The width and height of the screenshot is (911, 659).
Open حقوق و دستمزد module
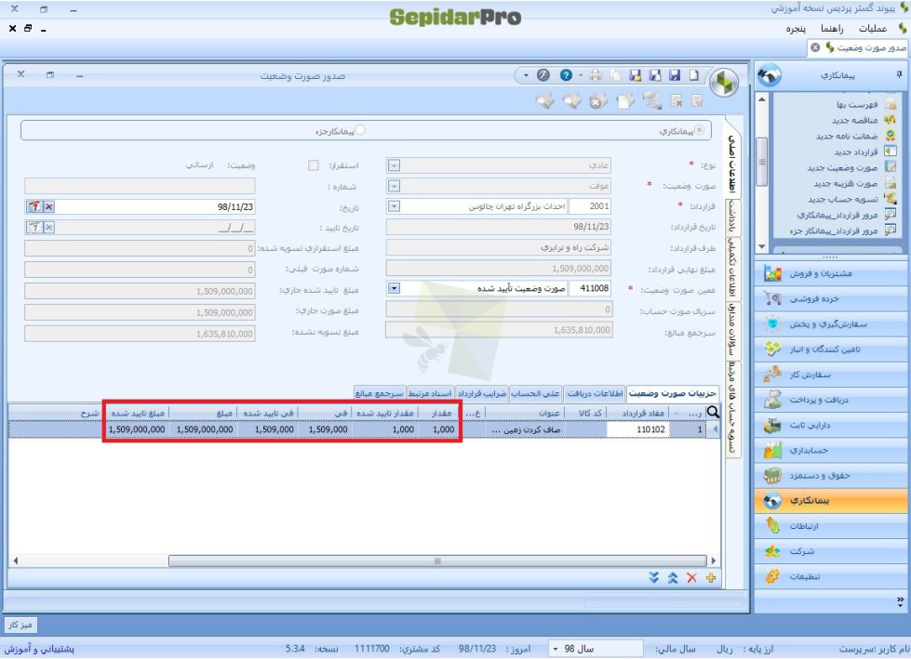coord(832,476)
